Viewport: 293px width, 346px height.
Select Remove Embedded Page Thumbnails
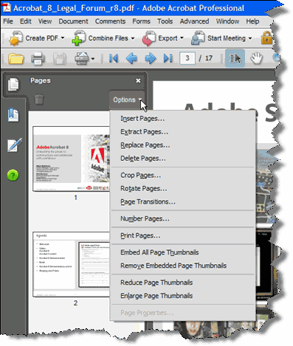[182, 266]
